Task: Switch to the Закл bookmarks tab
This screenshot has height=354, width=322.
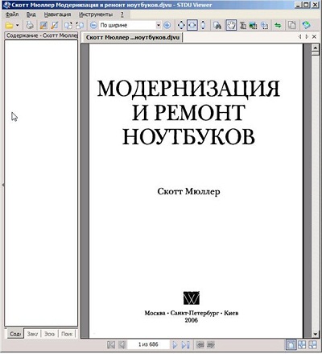Action: tap(32, 334)
